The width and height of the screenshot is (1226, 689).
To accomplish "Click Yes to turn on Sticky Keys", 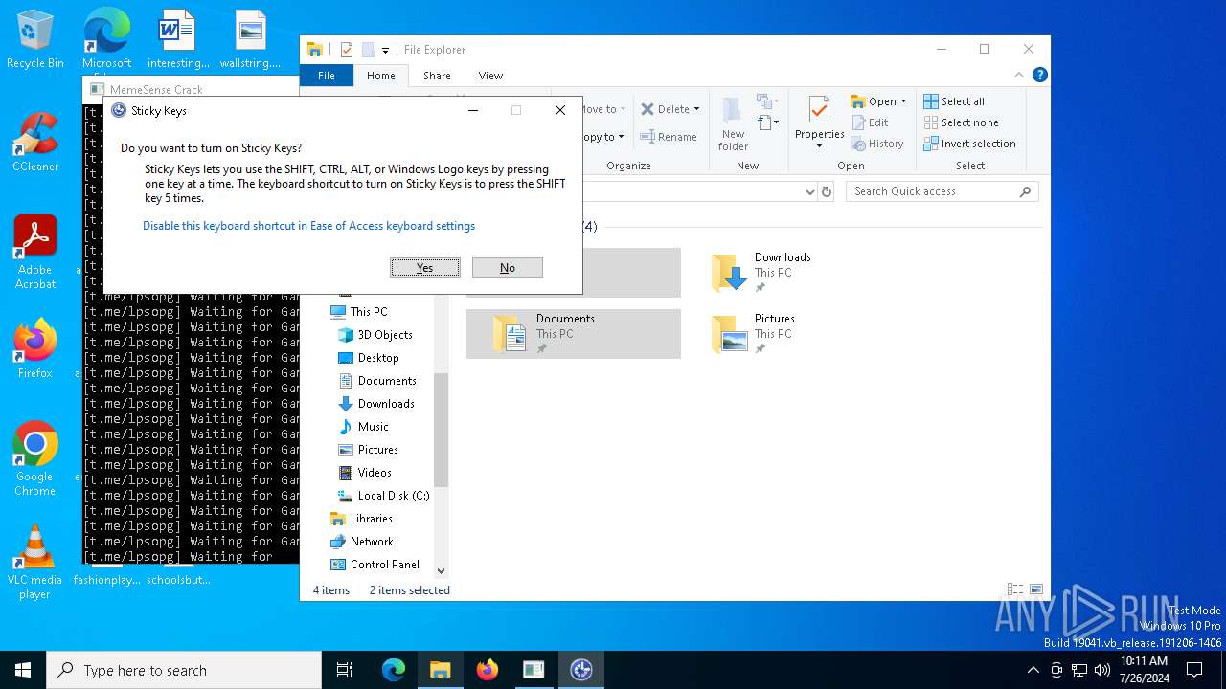I will (425, 268).
